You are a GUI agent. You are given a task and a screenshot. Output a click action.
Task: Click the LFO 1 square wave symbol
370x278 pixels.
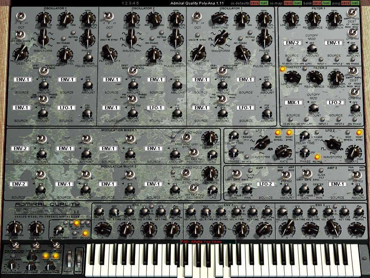click(253, 149)
